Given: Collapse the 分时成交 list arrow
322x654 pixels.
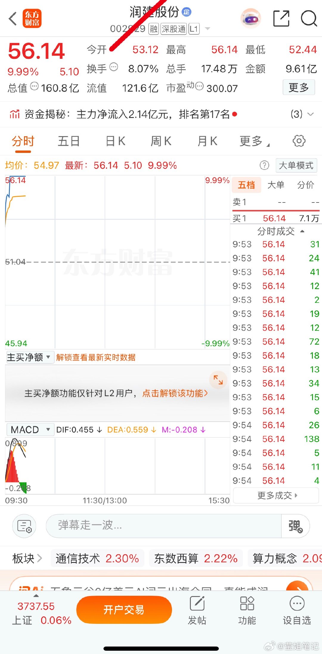Looking at the screenshot, I should pyautogui.click(x=302, y=231).
